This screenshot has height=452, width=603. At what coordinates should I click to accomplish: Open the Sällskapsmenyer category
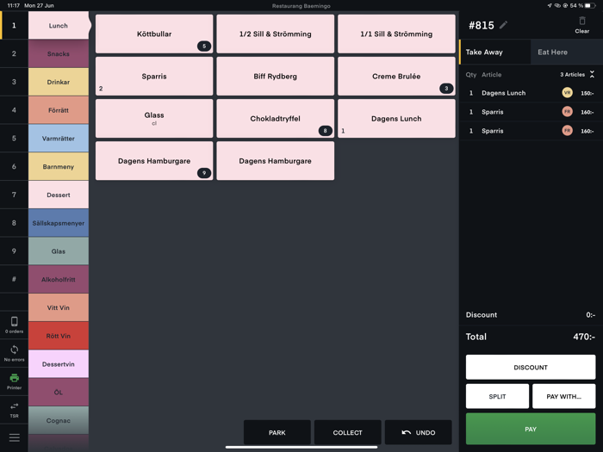(59, 223)
